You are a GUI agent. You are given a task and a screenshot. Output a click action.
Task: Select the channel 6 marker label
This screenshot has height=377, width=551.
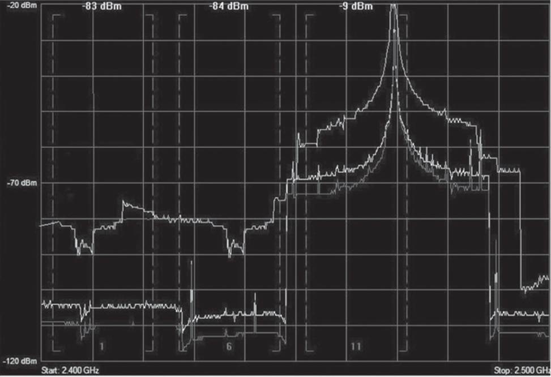(x=229, y=346)
